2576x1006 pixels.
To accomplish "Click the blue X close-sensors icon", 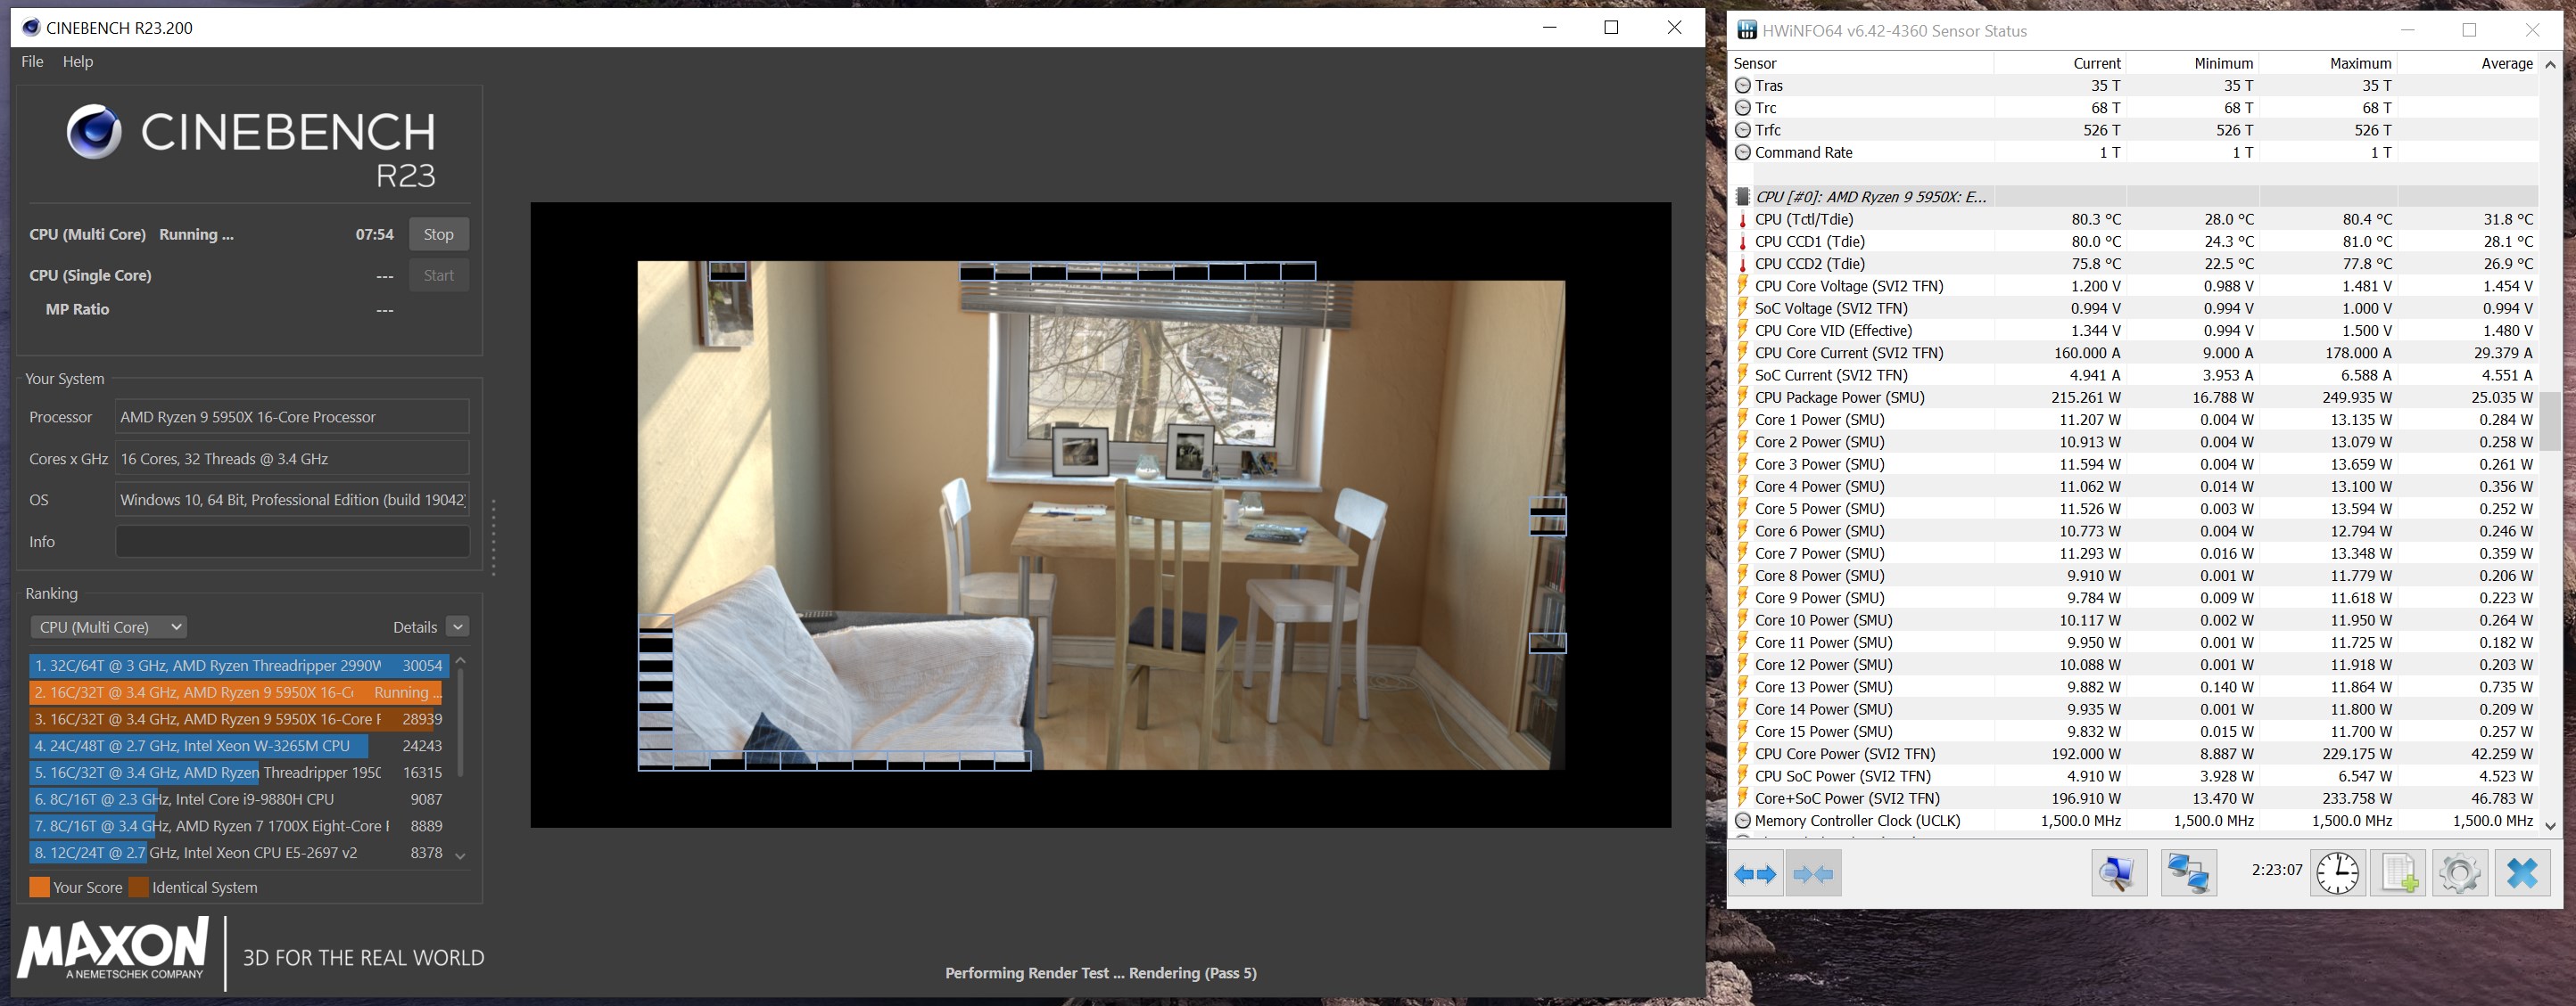I will coord(2522,873).
